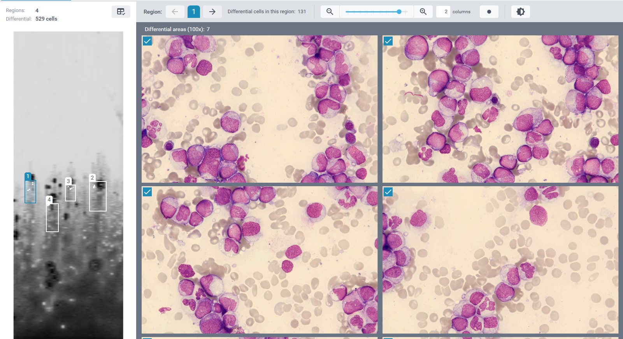Open the second-row right differential image

point(500,260)
